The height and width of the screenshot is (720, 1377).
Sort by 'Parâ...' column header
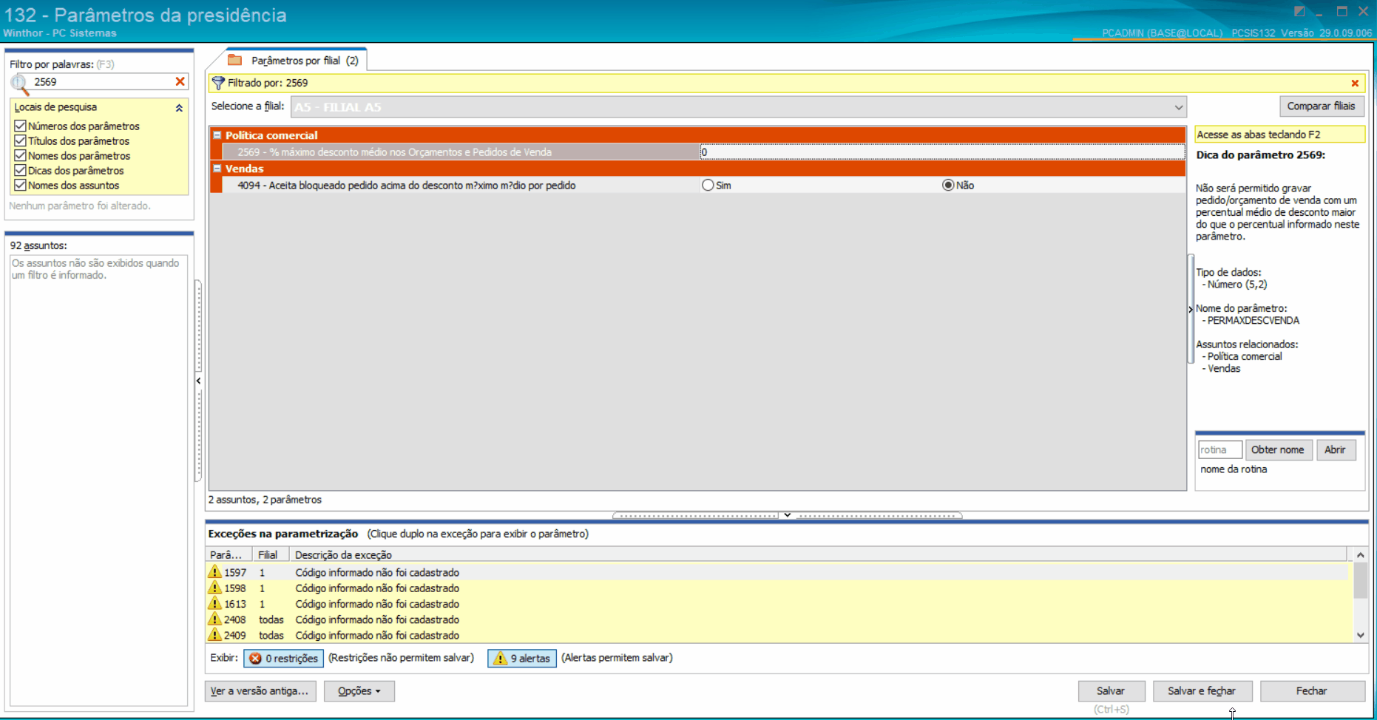pyautogui.click(x=229, y=554)
